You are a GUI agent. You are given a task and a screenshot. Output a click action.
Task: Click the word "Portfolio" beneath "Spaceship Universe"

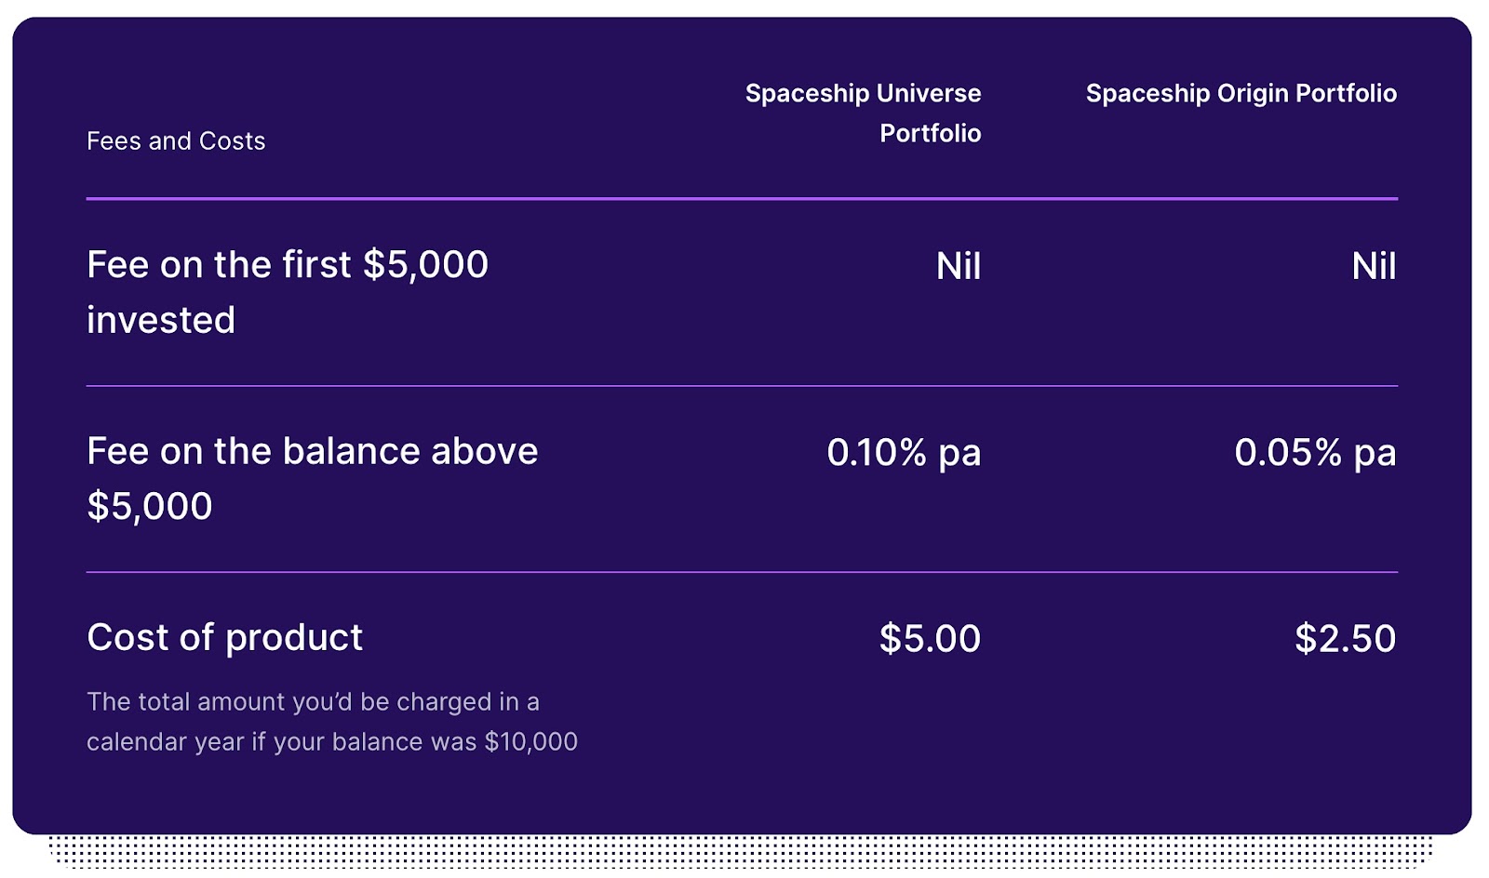(930, 134)
